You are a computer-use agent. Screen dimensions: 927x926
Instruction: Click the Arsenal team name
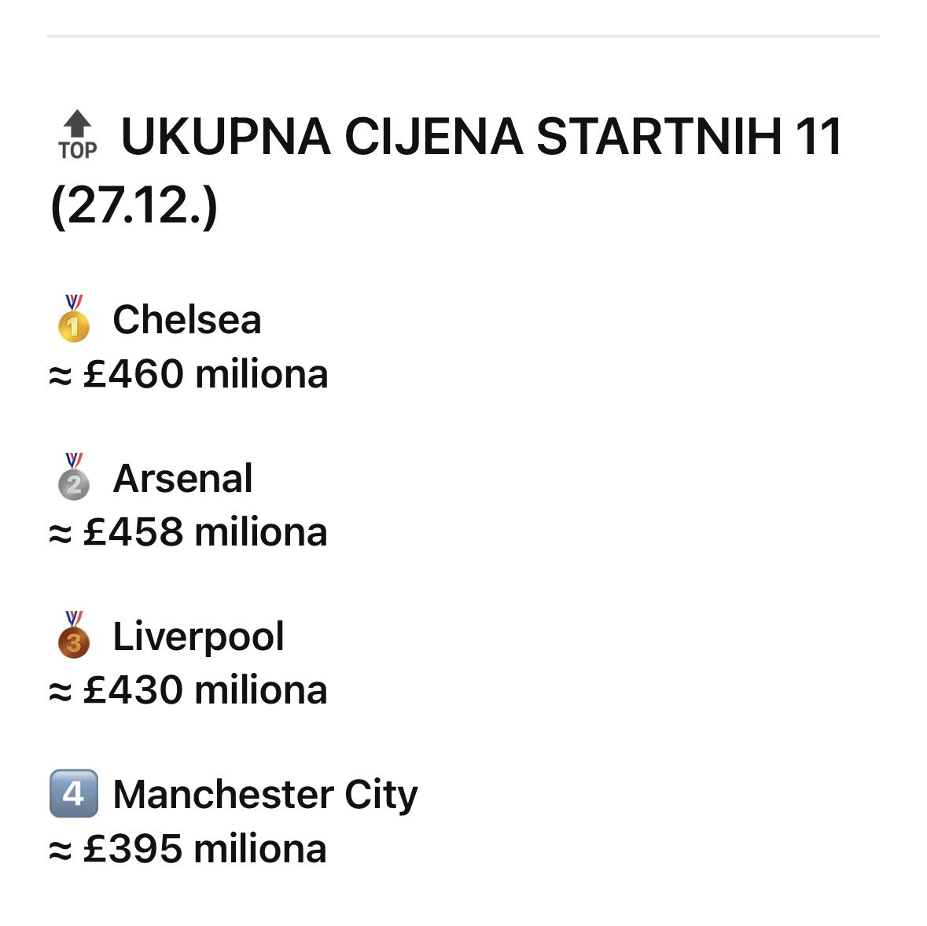click(182, 478)
